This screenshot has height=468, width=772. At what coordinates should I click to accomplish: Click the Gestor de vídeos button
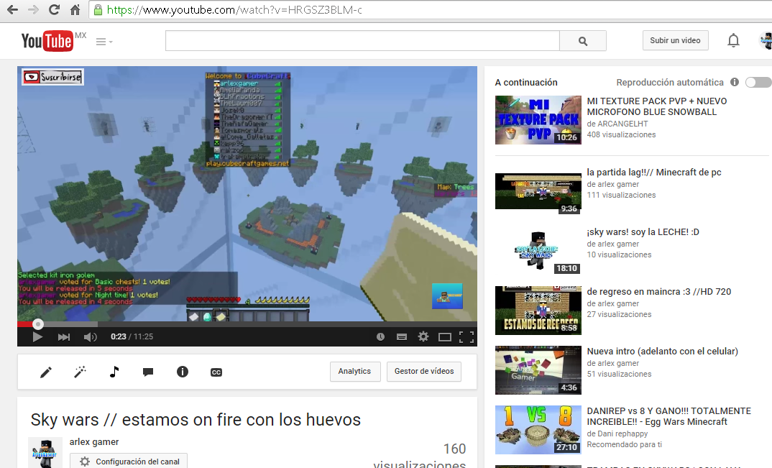click(424, 372)
